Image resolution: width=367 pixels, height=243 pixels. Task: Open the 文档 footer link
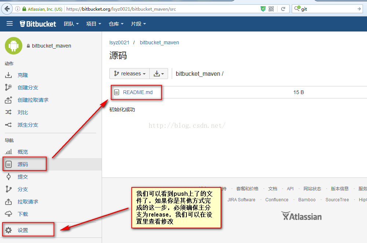pos(273,188)
